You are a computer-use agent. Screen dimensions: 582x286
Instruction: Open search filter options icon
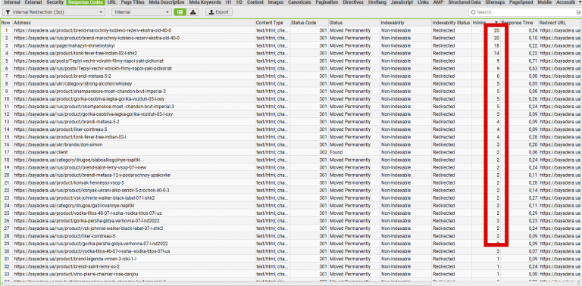click(578, 12)
